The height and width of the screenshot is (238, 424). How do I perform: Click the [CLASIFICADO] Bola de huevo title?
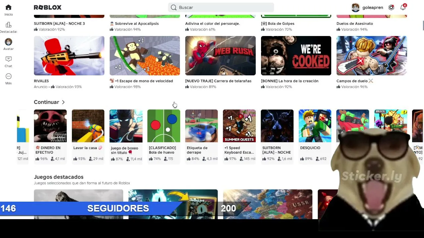click(162, 150)
